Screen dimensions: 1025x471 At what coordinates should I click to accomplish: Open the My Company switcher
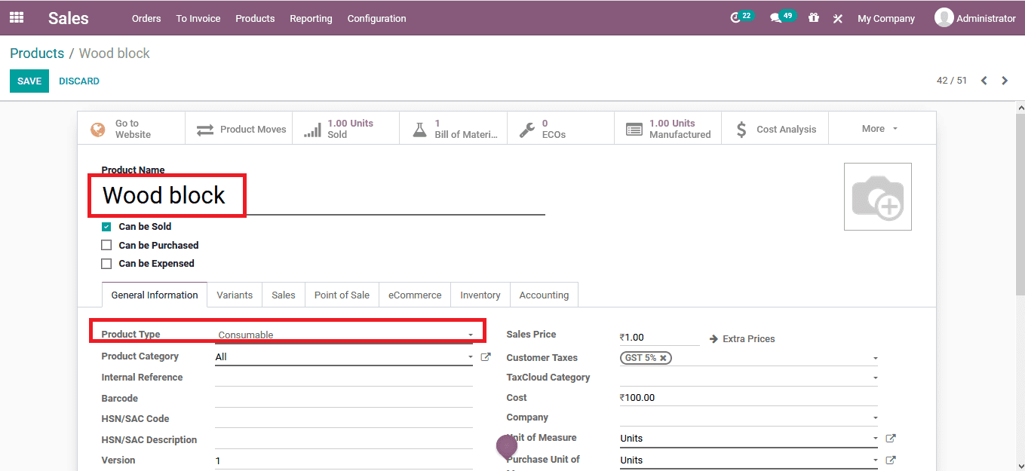886,18
